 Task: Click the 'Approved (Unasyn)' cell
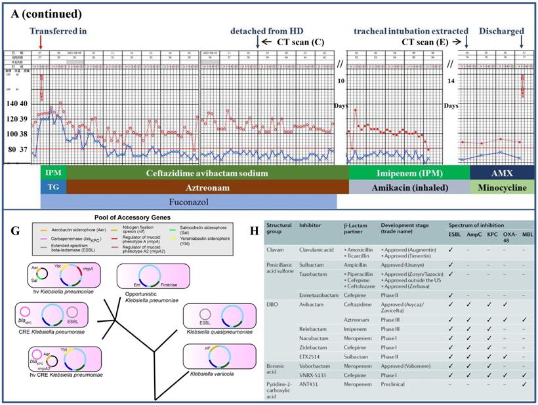pyautogui.click(x=402, y=265)
